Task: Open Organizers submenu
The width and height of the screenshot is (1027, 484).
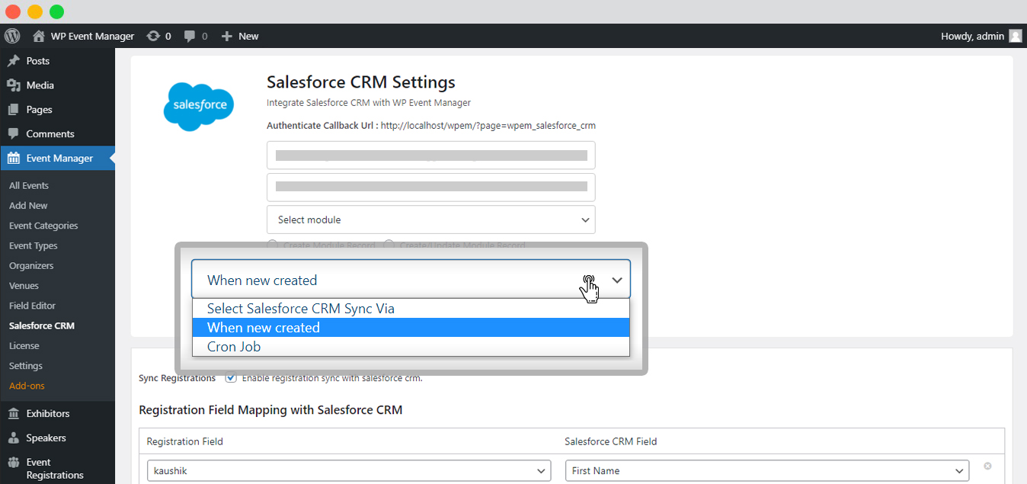Action: pos(31,265)
